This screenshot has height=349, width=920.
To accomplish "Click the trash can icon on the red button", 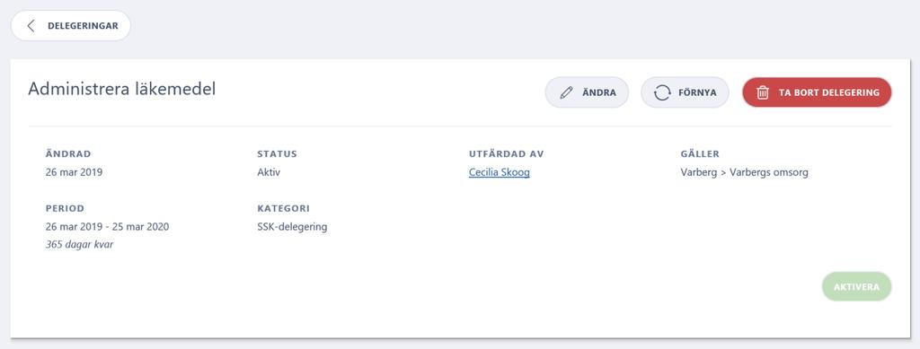I will pyautogui.click(x=763, y=92).
